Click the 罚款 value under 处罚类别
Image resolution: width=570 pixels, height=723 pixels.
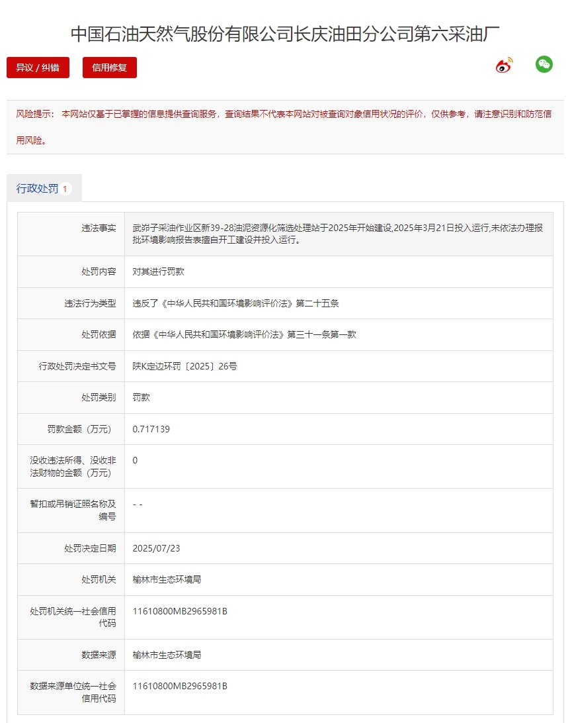(x=141, y=397)
